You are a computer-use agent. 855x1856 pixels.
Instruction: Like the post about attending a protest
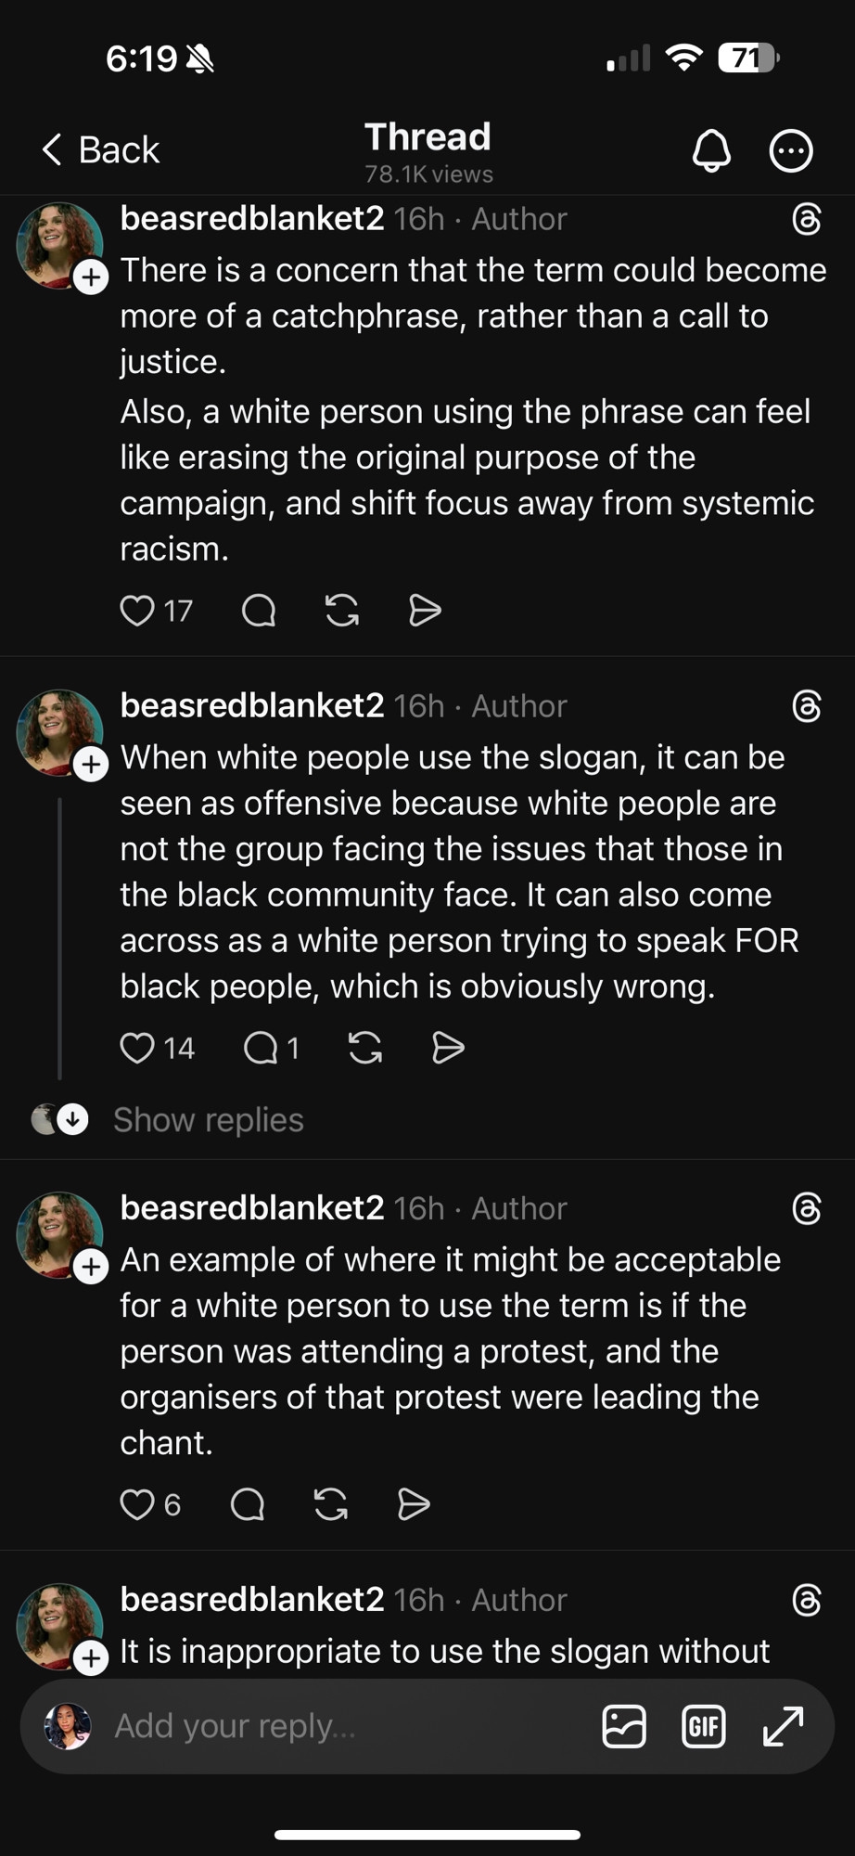pyautogui.click(x=137, y=1504)
